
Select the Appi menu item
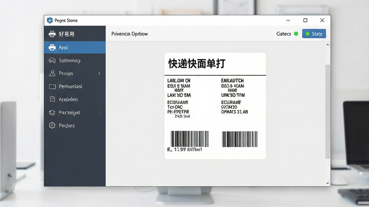pyautogui.click(x=75, y=47)
